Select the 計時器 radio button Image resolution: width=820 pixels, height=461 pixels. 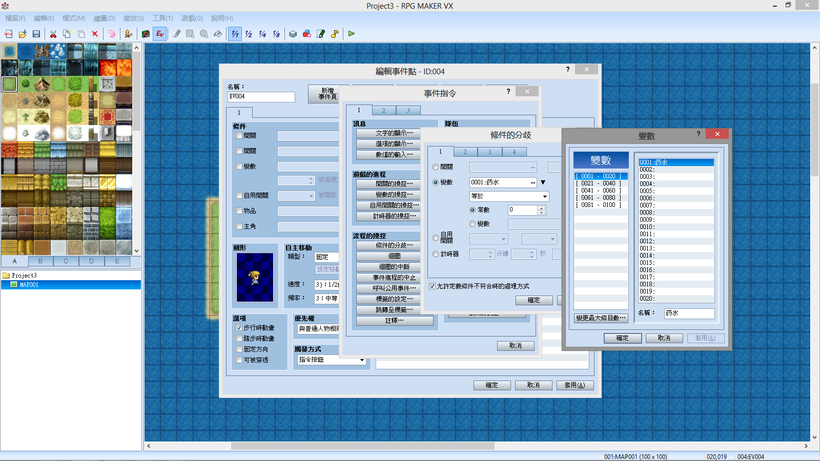pos(436,254)
